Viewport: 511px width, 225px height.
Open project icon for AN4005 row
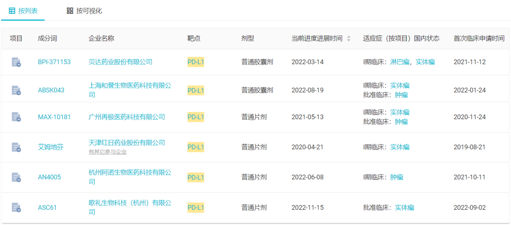coord(16,177)
